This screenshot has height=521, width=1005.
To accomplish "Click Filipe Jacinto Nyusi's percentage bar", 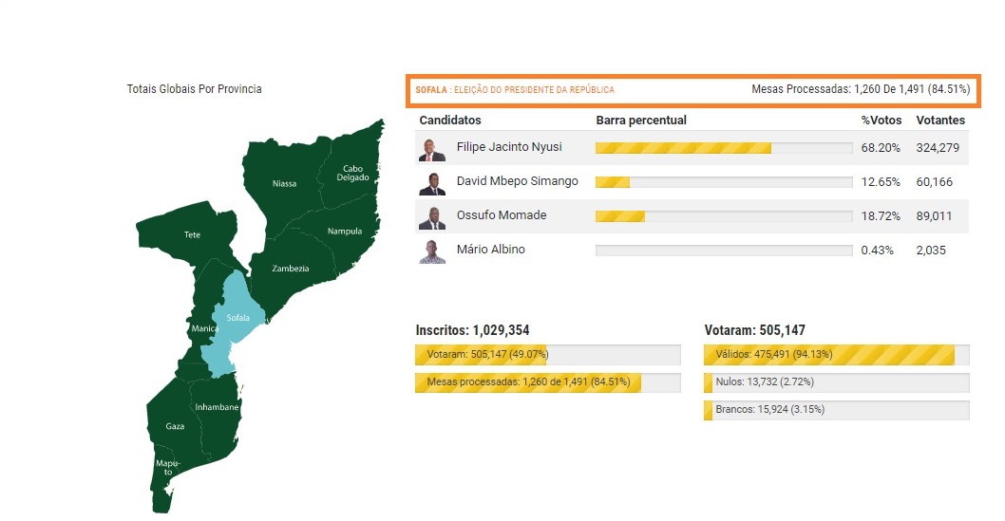I will [x=723, y=148].
